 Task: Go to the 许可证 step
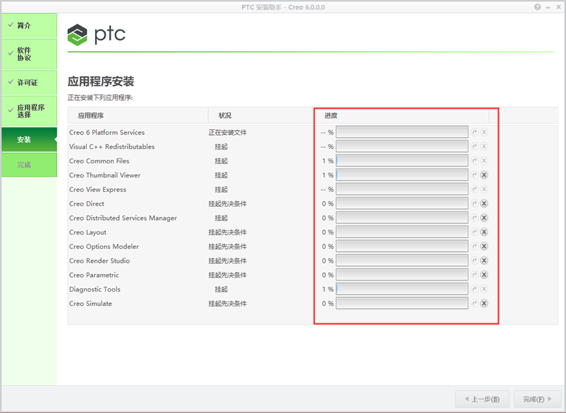click(x=29, y=82)
